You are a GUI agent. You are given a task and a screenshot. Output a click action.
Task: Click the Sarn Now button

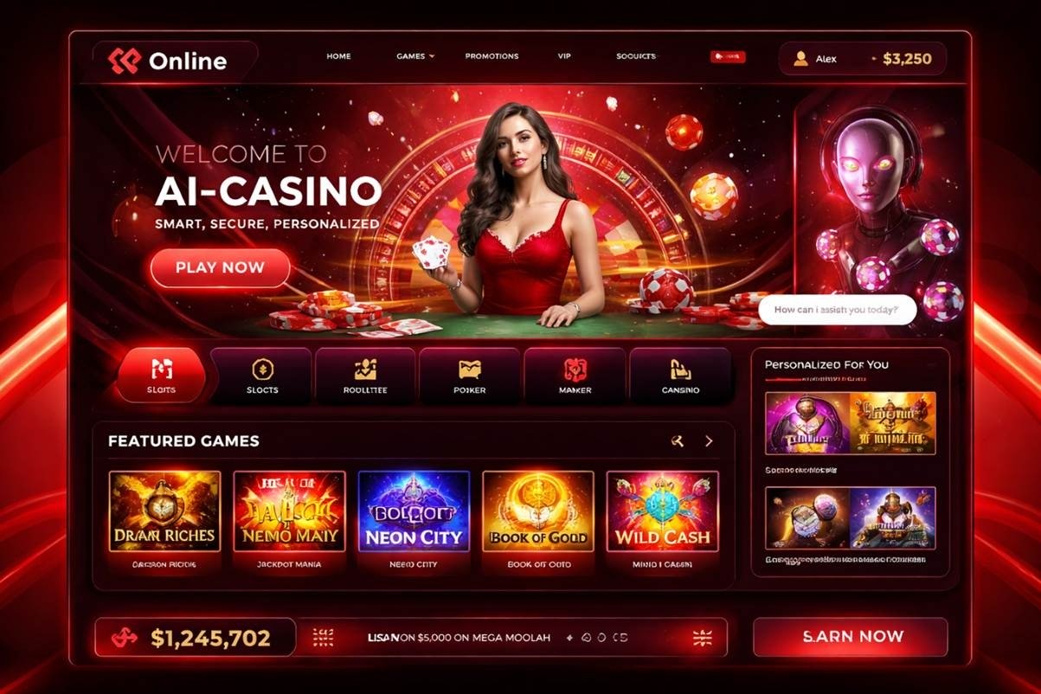coord(851,637)
